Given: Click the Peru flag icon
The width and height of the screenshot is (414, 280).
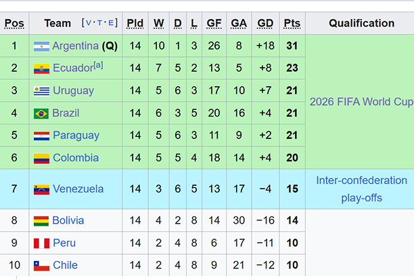Looking at the screenshot, I should (41, 243).
